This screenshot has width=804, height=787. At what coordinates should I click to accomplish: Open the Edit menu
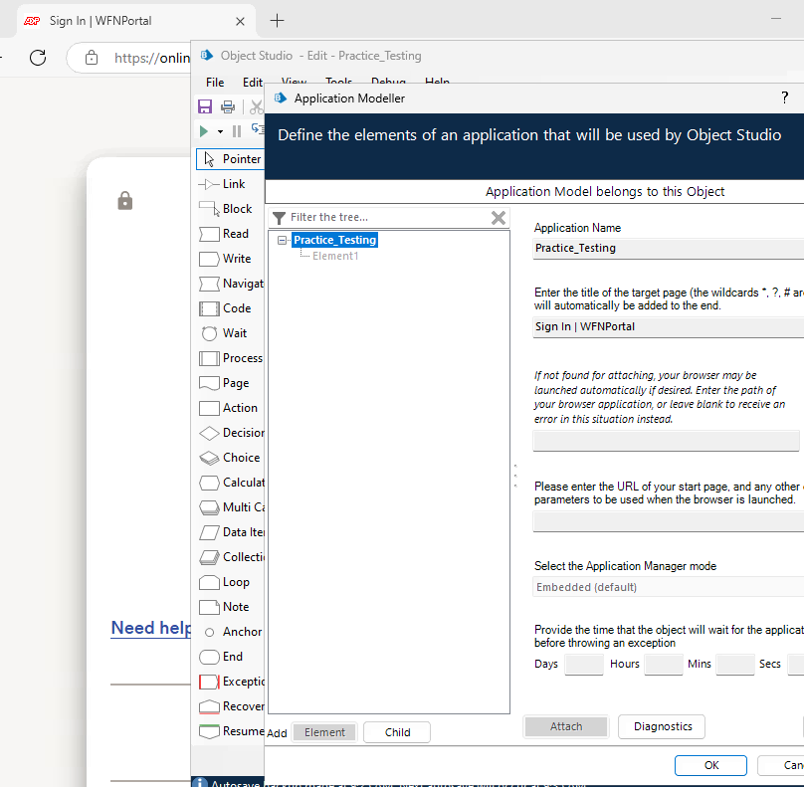point(253,83)
